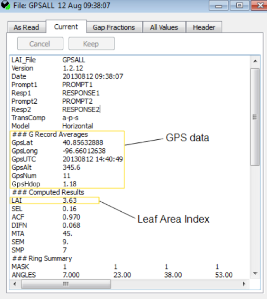Screen dimensions: 267x299
Task: Select the PROMPT2 value
Action: point(77,101)
